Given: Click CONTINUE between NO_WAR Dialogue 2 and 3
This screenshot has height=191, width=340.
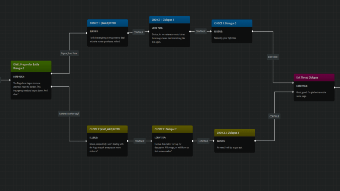Looking at the screenshot, I should (x=203, y=141).
